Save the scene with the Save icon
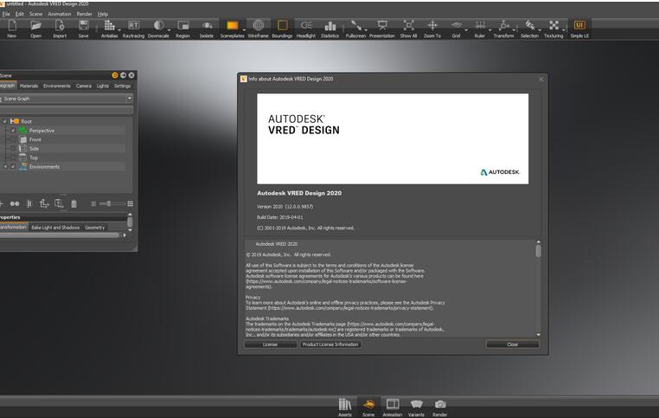The image size is (659, 418). click(x=84, y=26)
